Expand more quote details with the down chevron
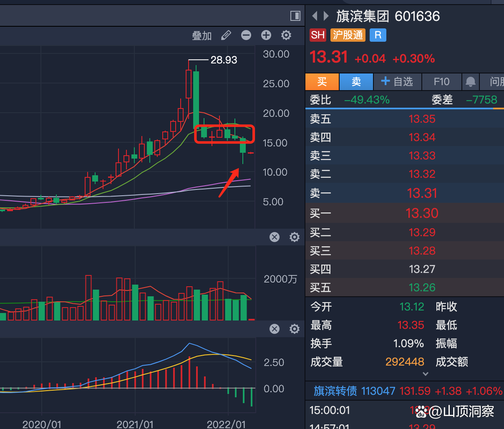Screen dimensions: 504x429 pos(426,374)
